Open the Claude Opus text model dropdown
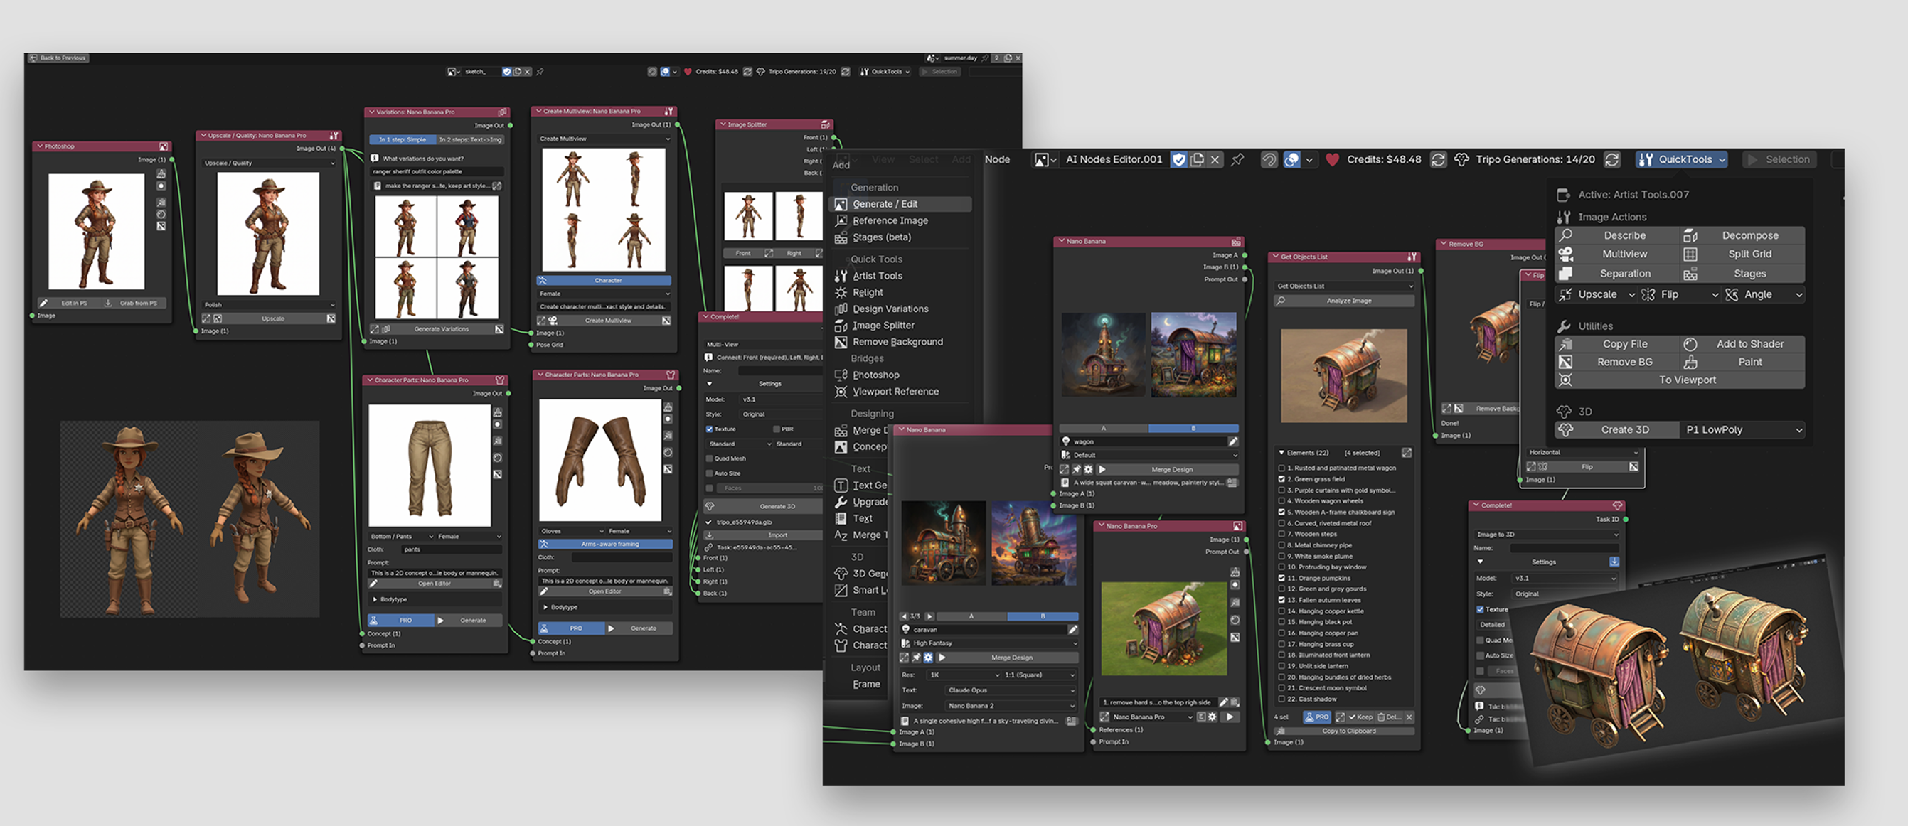 pos(1010,690)
